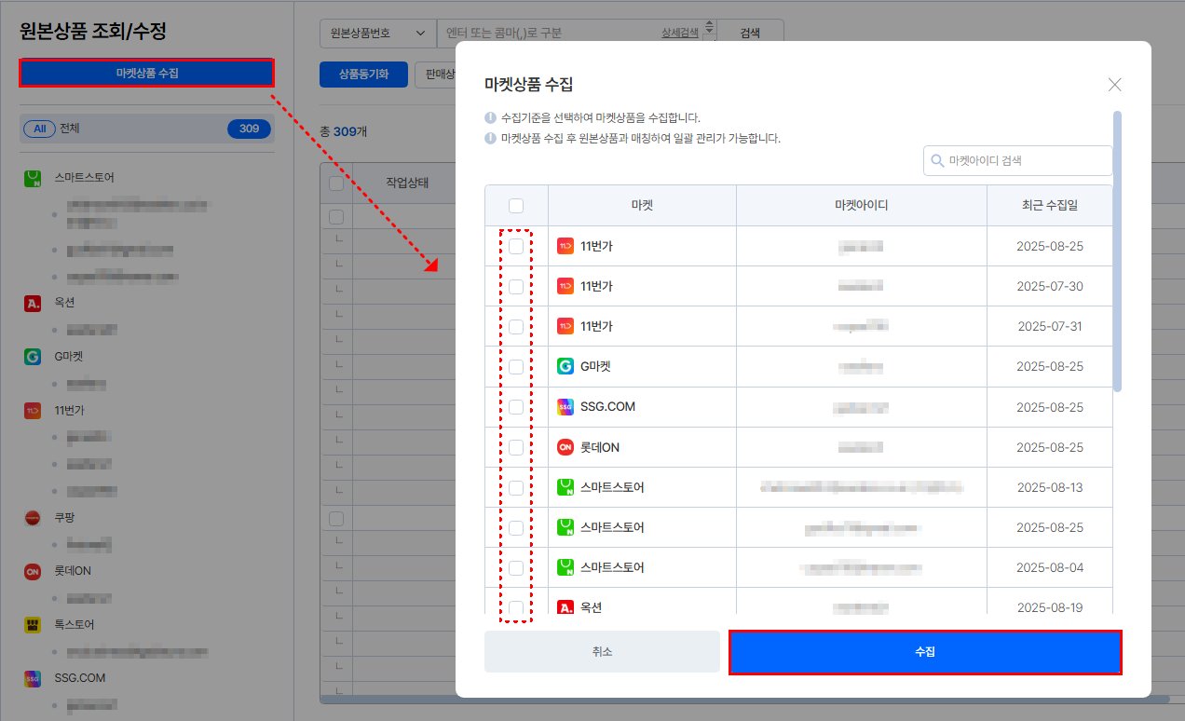The image size is (1185, 721).
Task: Select 톡스토어 label in the left sidebar
Action: coord(75,624)
